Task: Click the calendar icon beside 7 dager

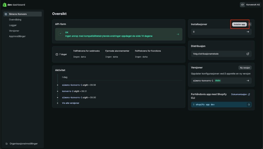Action: (x=57, y=54)
